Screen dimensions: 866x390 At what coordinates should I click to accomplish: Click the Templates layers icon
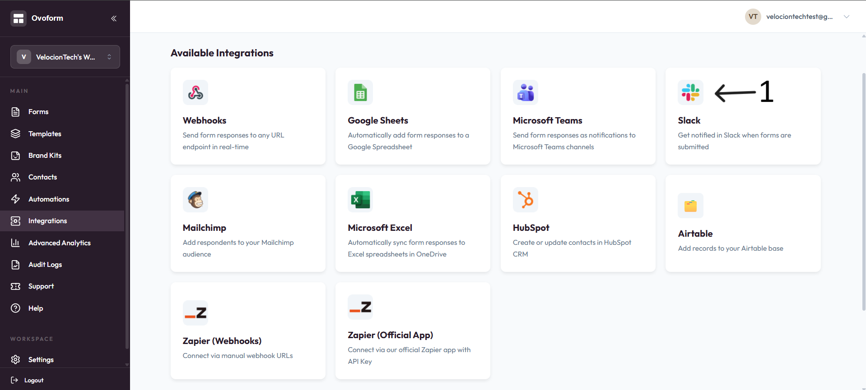[x=16, y=134]
